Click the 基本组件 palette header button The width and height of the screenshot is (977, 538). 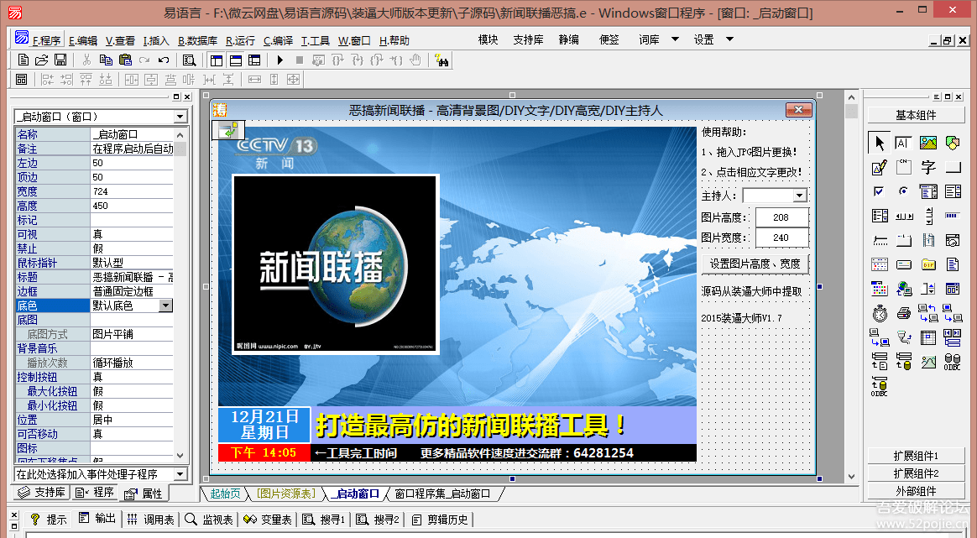pos(916,115)
